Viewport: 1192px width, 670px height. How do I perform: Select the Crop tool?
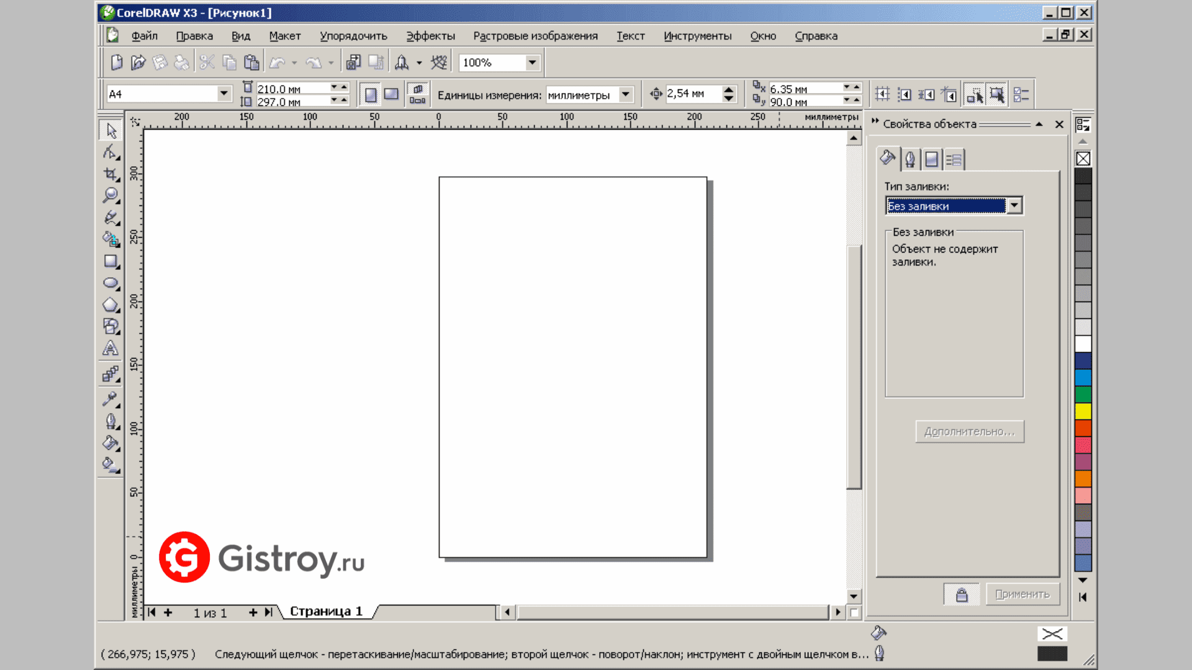(x=111, y=174)
